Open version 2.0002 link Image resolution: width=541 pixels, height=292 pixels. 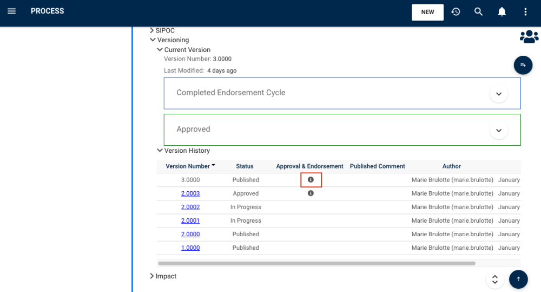click(x=190, y=207)
